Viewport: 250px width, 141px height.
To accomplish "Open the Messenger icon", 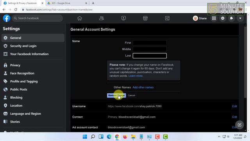I will 223,18.
